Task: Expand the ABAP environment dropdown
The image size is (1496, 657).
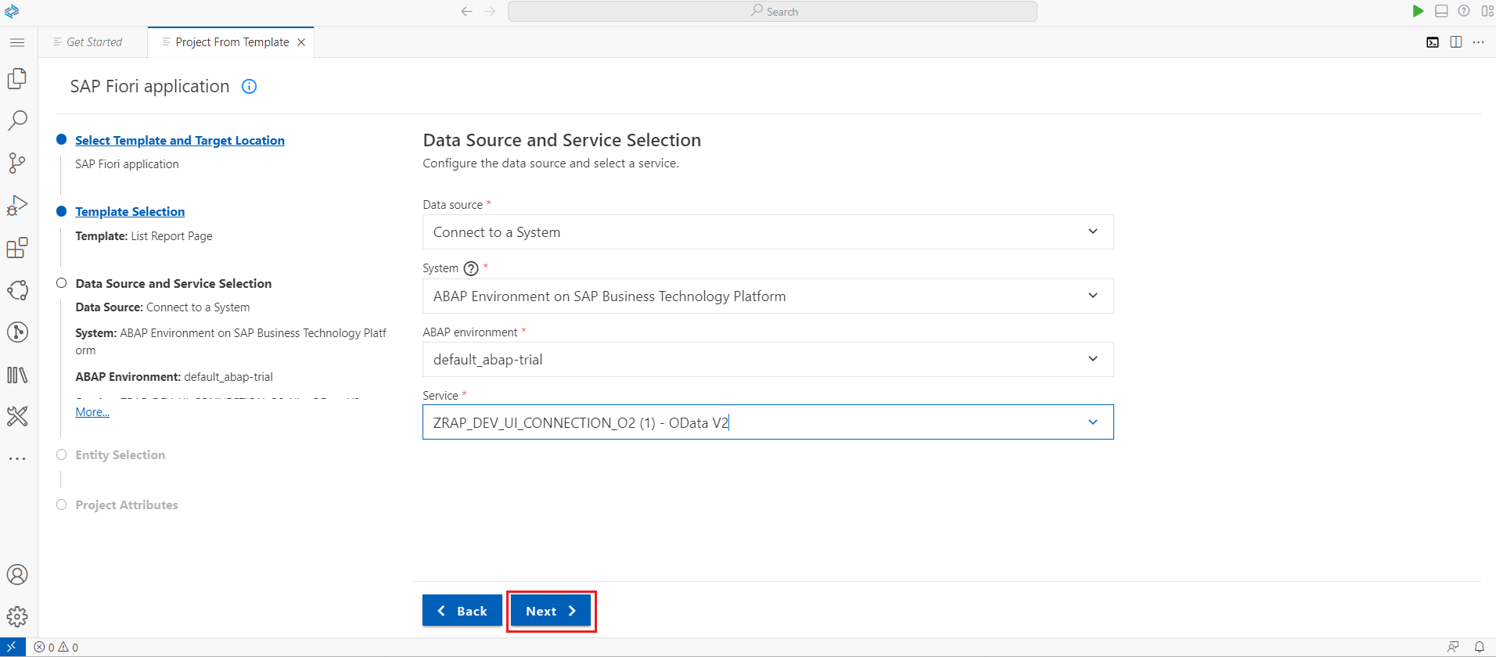Action: click(x=1092, y=360)
